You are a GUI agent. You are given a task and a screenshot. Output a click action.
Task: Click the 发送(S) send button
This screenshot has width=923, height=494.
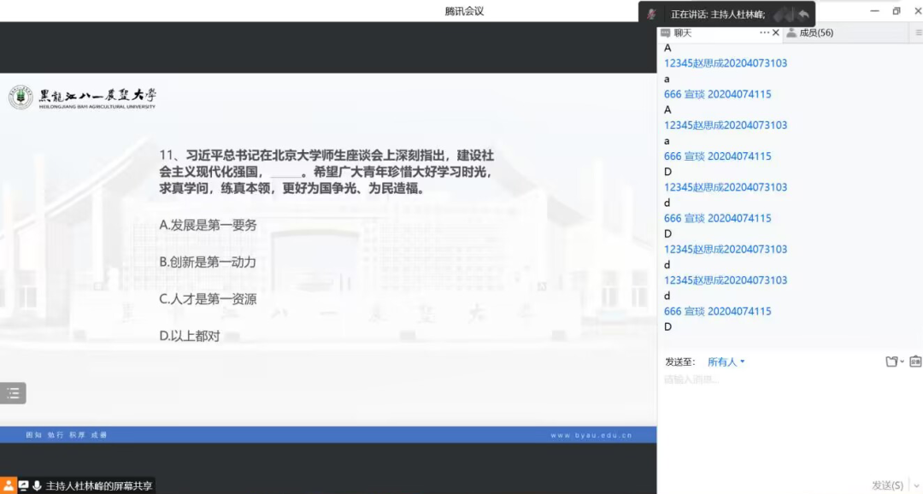(886, 485)
